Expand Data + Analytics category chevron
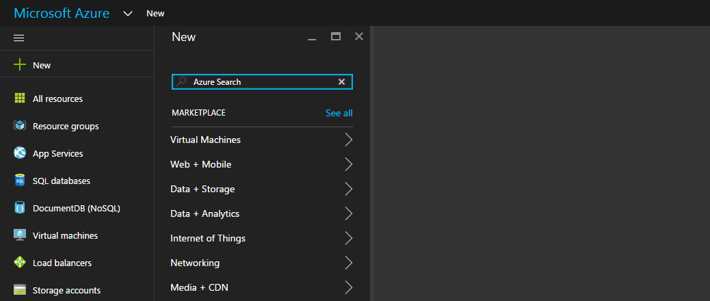 pyautogui.click(x=348, y=213)
